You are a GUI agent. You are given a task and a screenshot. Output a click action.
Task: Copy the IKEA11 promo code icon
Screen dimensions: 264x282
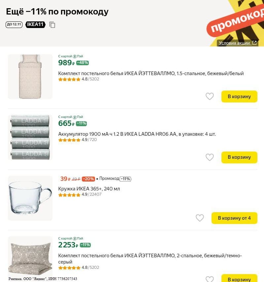point(52,25)
